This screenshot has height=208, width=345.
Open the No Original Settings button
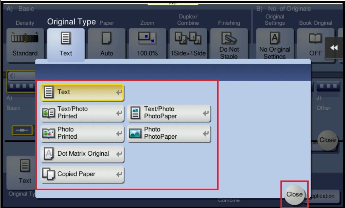pos(274,45)
